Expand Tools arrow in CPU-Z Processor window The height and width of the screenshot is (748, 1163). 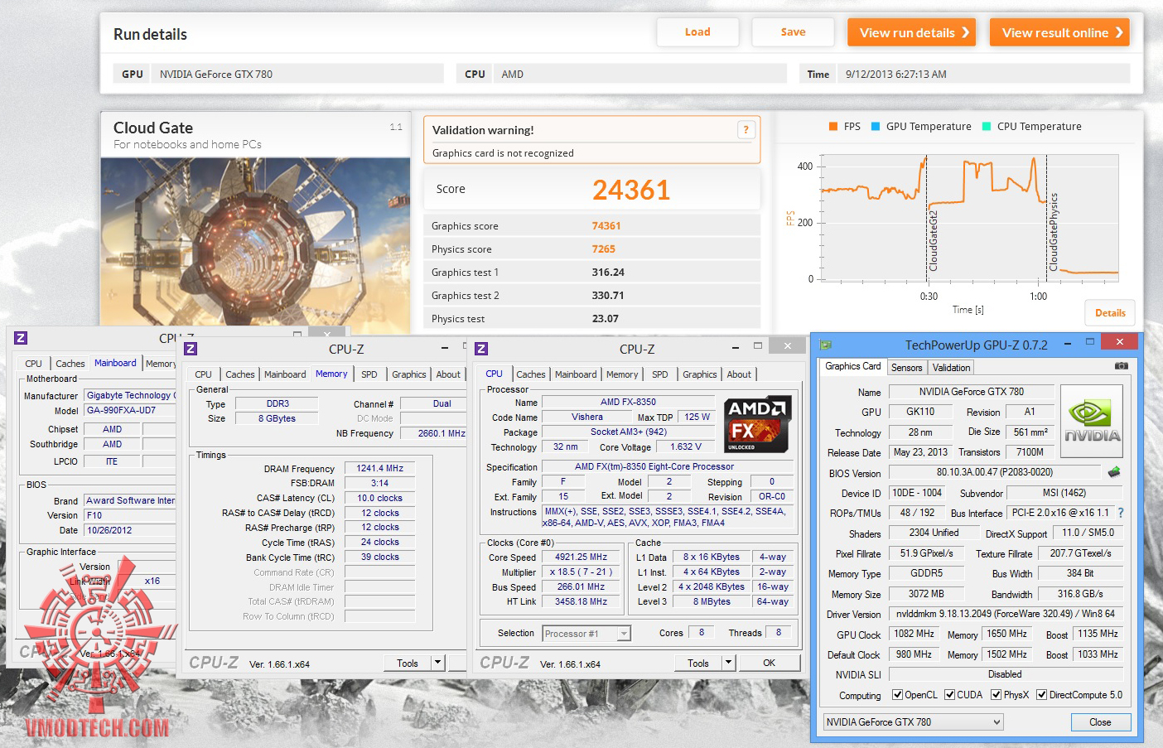point(729,663)
